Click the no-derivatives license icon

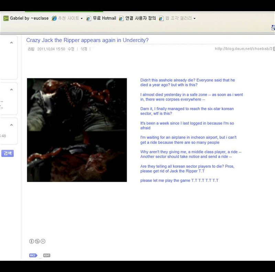43,241
